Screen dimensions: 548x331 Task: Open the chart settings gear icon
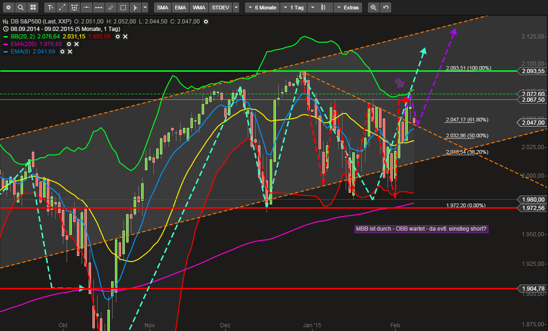[8, 8]
